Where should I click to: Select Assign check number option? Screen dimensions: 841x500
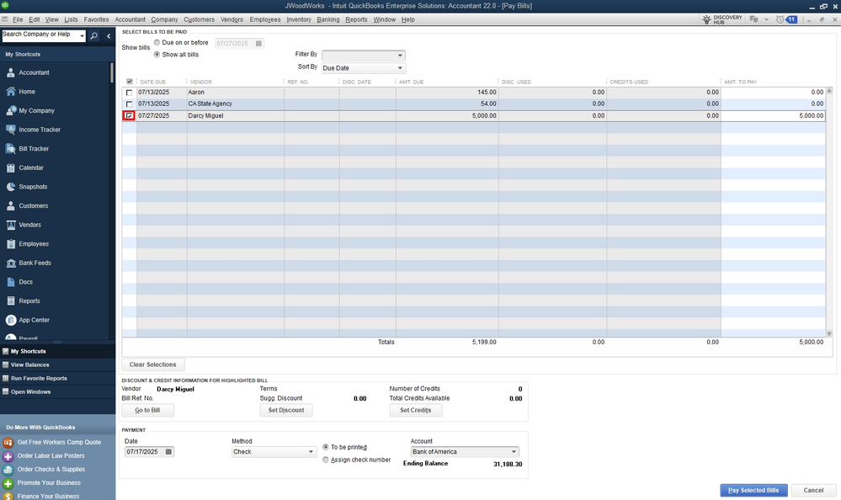[x=326, y=460]
